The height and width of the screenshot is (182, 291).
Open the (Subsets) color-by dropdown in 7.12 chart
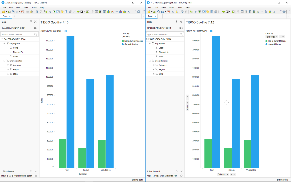point(272,37)
